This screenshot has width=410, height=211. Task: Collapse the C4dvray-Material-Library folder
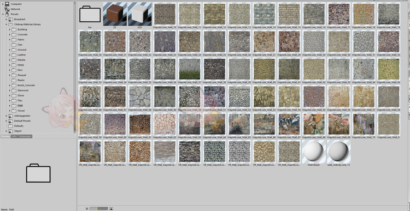[6, 24]
